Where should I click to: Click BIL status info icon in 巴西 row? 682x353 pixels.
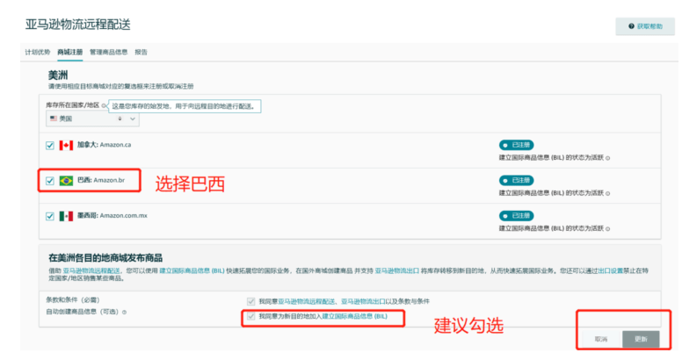[x=607, y=193]
